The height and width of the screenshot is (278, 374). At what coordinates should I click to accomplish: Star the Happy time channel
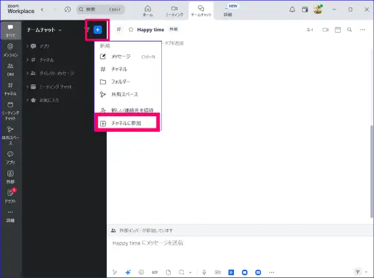click(131, 29)
